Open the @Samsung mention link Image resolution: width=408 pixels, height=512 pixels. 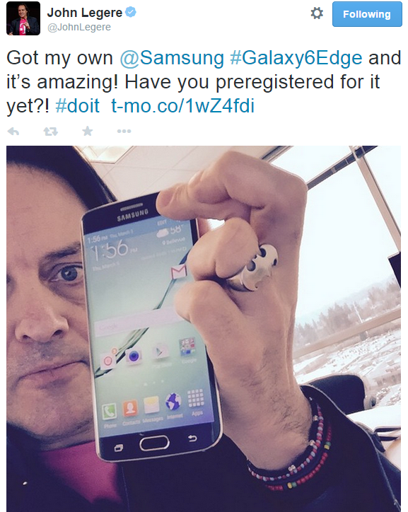click(172, 58)
